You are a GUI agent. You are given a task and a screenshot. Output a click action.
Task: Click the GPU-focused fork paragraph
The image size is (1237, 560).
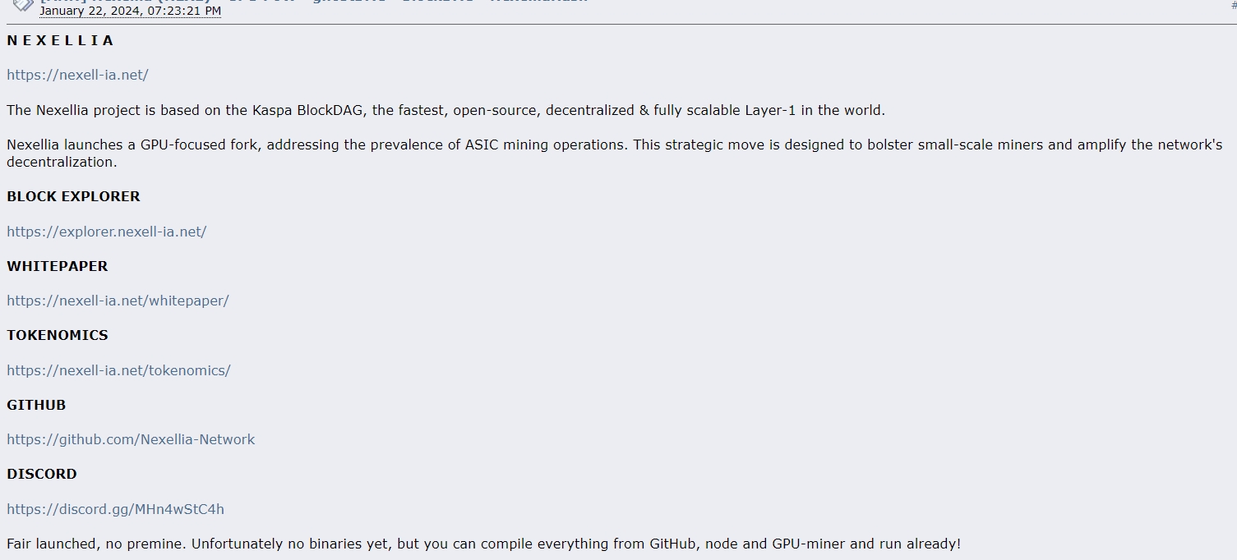coord(615,154)
